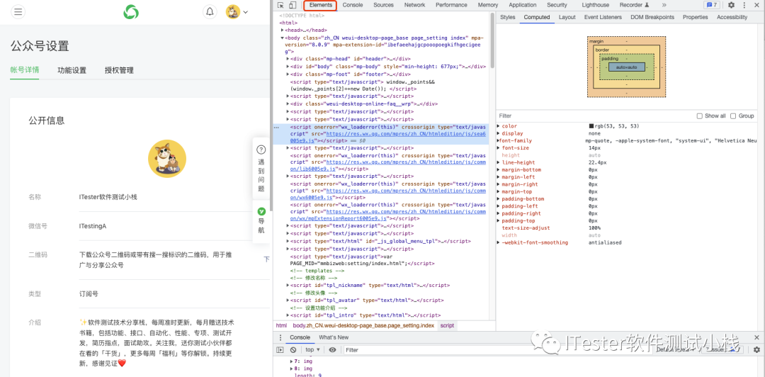765x377 pixels.
Task: Click the help question mark icon 遇到问题
Action: click(261, 150)
